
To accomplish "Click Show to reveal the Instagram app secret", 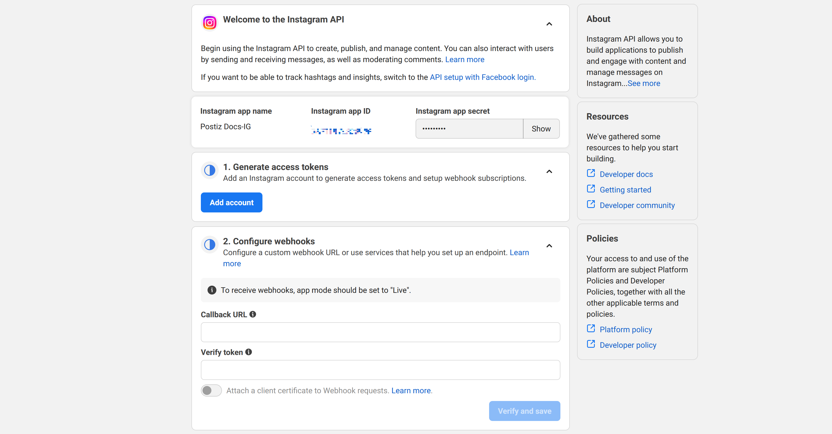I will click(541, 128).
